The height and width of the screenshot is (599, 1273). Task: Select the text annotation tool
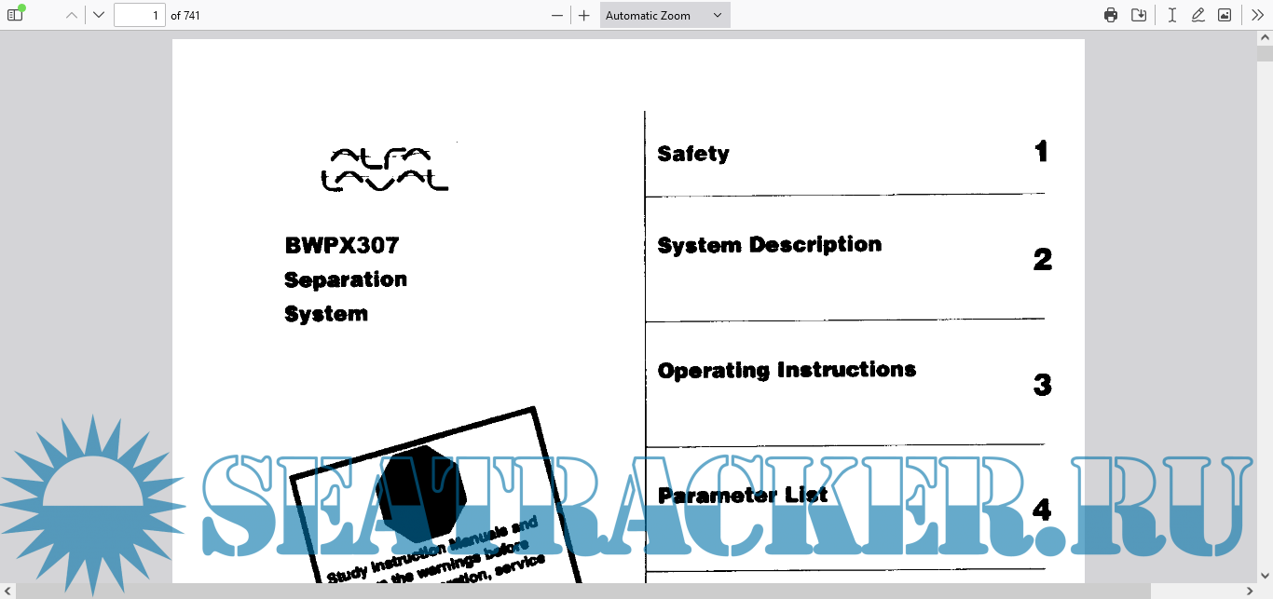[x=1171, y=15]
